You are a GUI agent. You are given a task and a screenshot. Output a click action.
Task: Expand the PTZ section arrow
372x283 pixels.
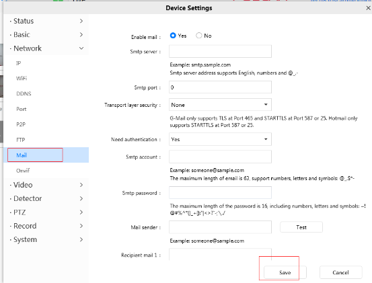pyautogui.click(x=81, y=212)
